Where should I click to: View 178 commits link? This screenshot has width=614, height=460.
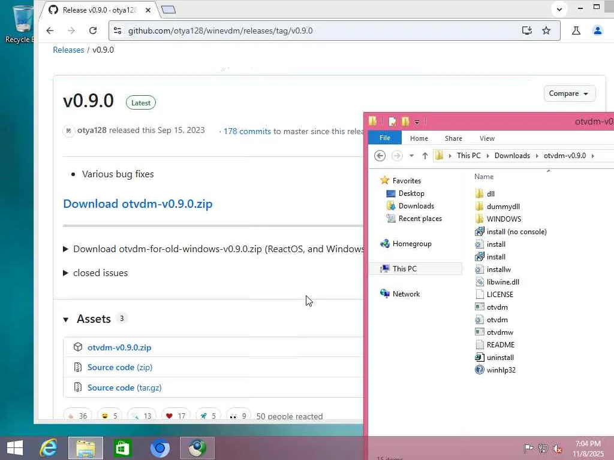click(247, 131)
